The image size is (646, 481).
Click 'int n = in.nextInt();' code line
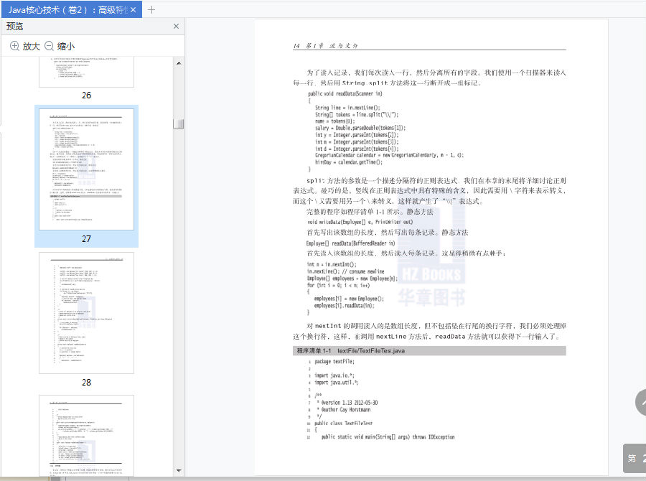332,264
